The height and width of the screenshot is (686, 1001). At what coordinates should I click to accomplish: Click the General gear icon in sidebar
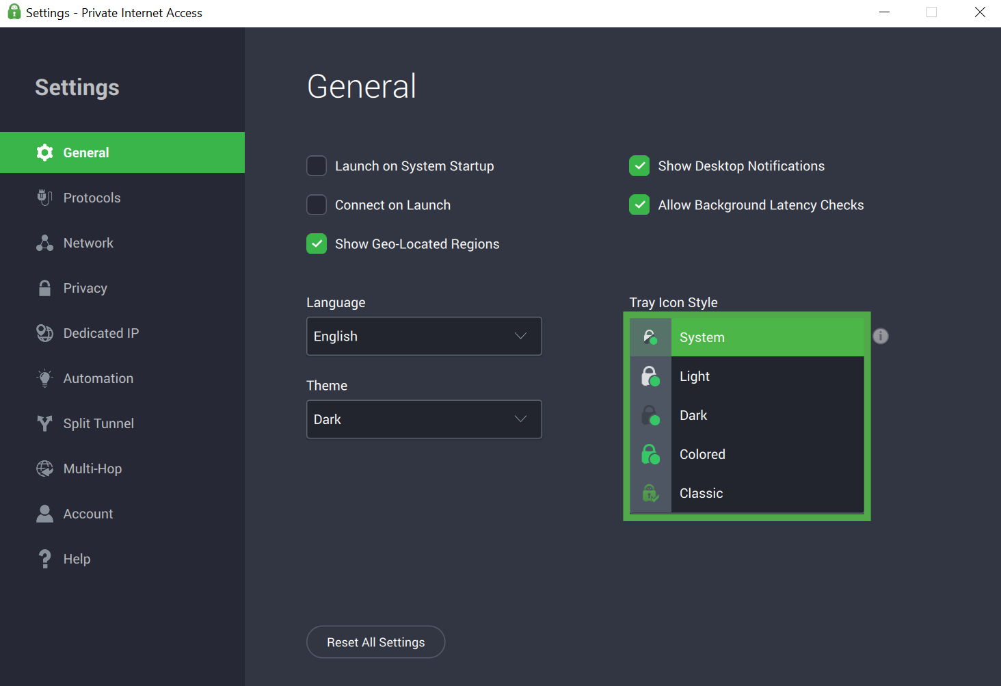point(44,153)
